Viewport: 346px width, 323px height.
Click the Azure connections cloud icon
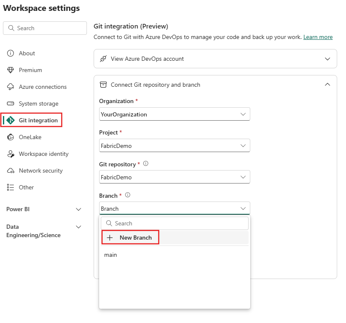(10, 87)
